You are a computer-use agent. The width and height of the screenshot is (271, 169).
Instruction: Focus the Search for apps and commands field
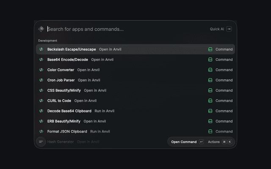pyautogui.click(x=127, y=29)
